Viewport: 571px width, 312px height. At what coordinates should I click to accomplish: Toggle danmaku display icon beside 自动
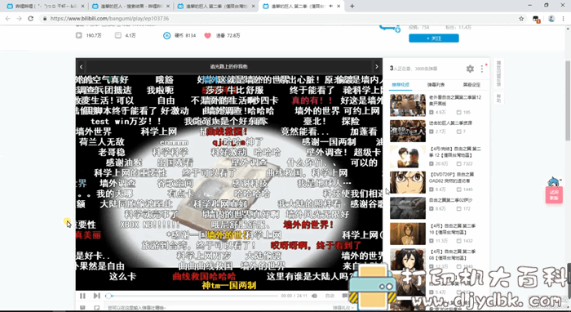click(344, 296)
